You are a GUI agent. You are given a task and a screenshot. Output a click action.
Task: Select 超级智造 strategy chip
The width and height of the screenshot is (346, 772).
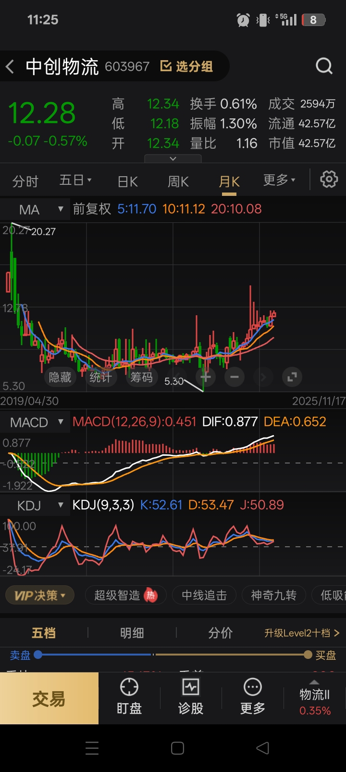(x=125, y=595)
